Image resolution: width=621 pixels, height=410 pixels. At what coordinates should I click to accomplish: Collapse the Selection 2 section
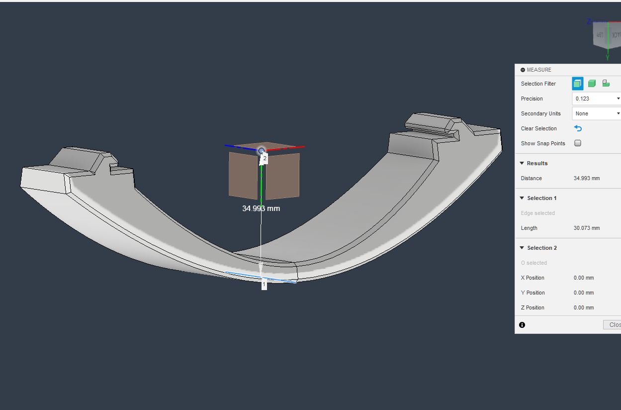click(522, 248)
